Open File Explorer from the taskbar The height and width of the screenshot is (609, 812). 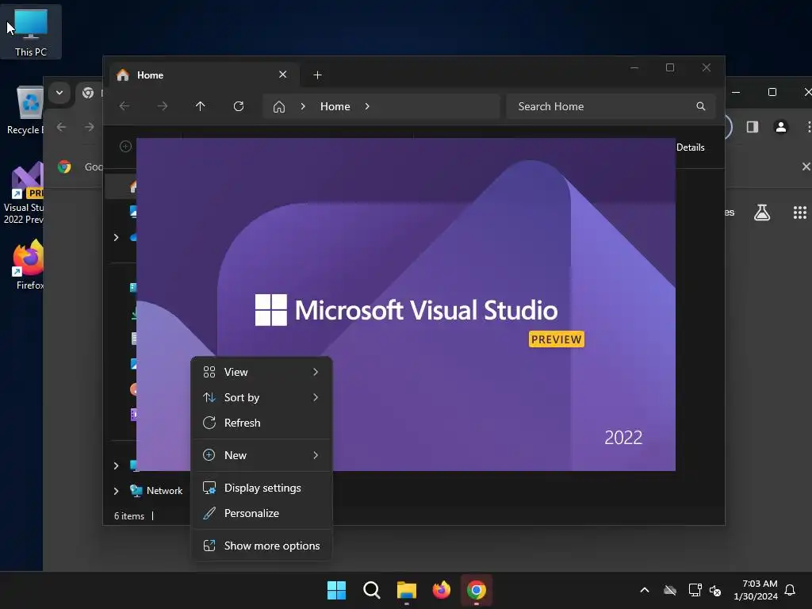407,590
